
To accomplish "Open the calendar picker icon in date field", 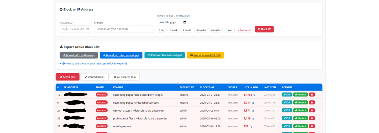I will click(x=185, y=22).
